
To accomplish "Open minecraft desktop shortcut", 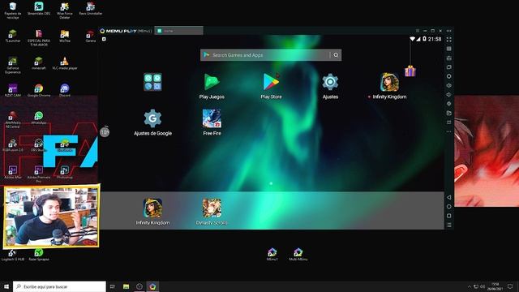I will (38, 63).
